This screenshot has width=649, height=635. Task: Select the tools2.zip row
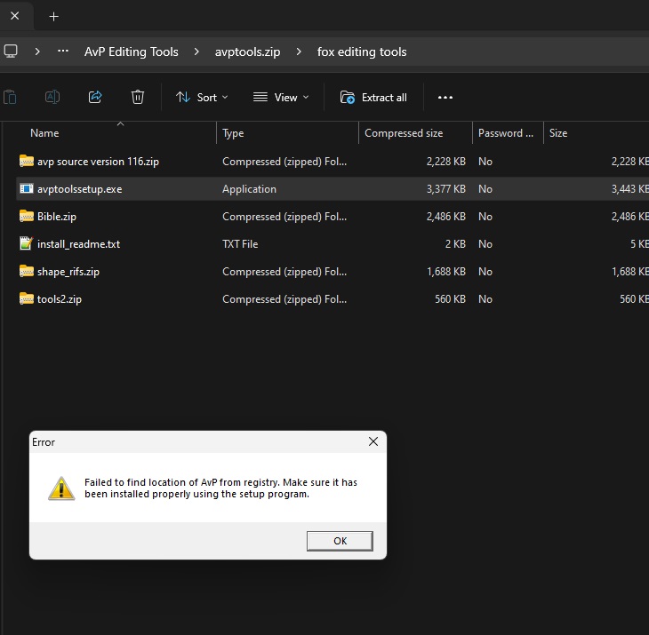coord(60,299)
